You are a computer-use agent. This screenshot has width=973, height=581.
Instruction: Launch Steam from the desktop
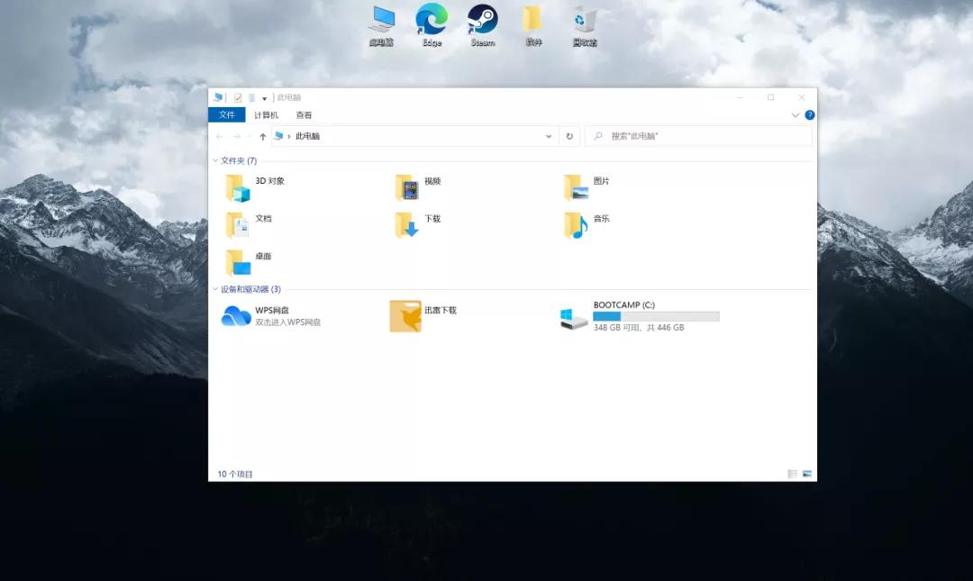482,20
